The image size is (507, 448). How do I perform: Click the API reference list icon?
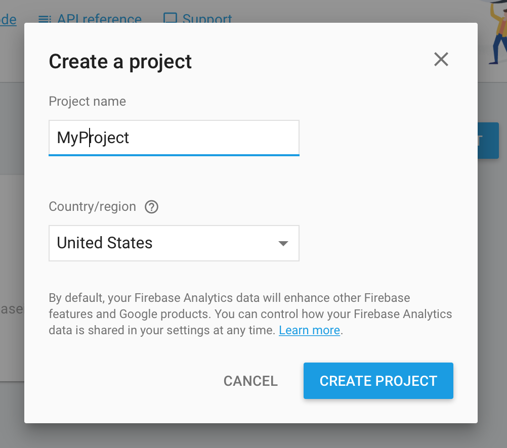45,19
